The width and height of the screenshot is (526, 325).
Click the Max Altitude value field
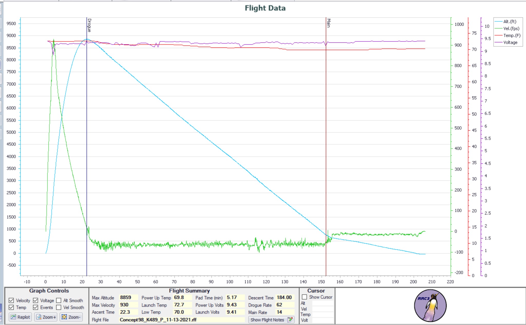128,298
